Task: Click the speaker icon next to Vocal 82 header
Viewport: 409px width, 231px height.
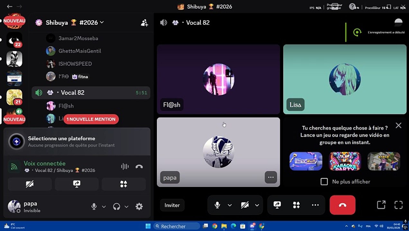Action: 164,23
